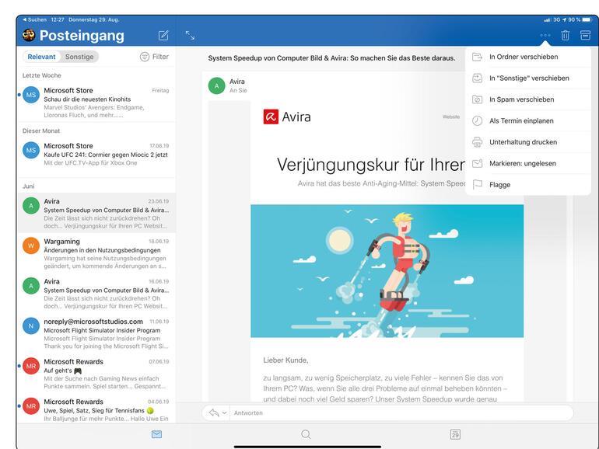This screenshot has width=599, height=449.
Task: Open the Search tab magnifier
Action: [306, 434]
